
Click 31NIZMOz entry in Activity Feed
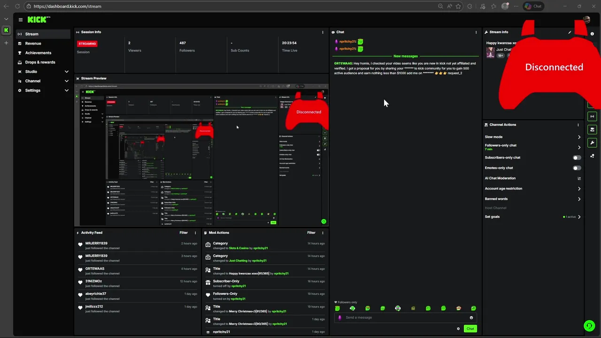138,283
